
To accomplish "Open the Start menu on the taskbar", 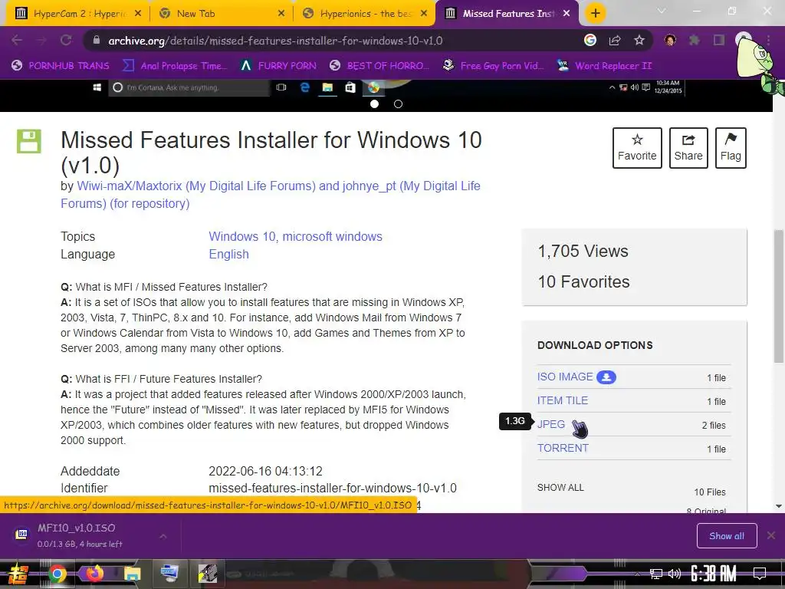I will (18, 574).
